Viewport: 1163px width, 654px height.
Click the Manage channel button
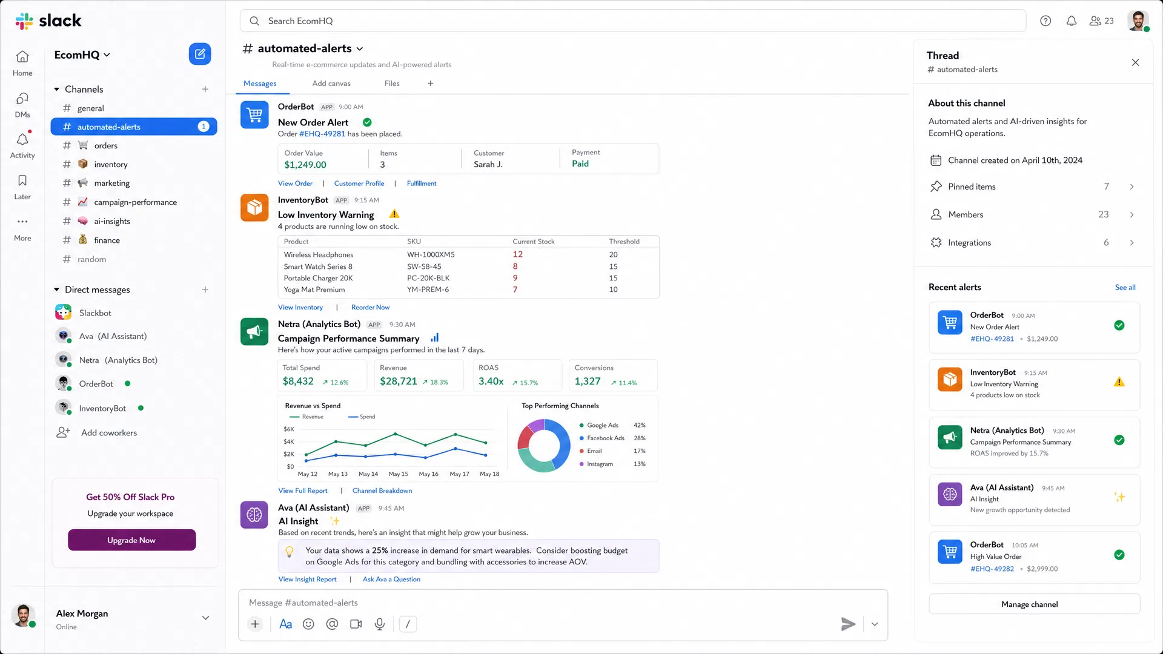click(x=1034, y=604)
